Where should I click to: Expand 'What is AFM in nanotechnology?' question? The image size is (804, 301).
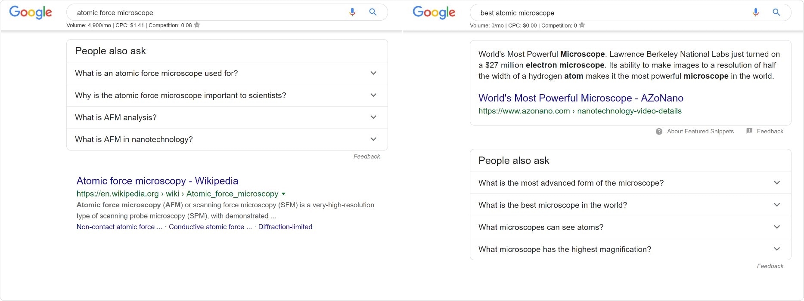(x=227, y=139)
